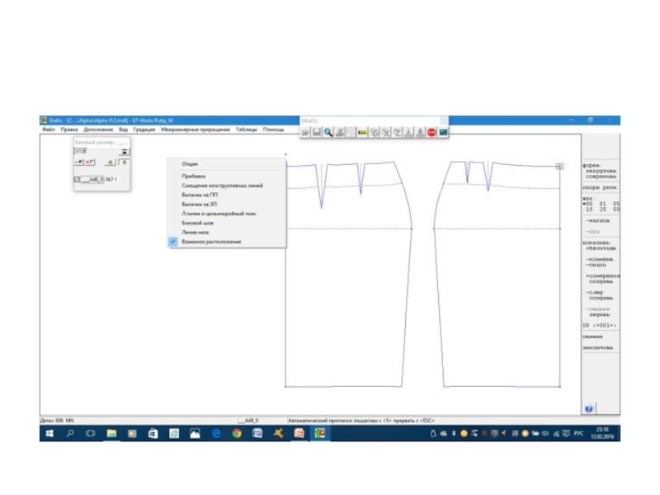Select the small green handle at pattern corner
The image size is (660, 495).
559,166
